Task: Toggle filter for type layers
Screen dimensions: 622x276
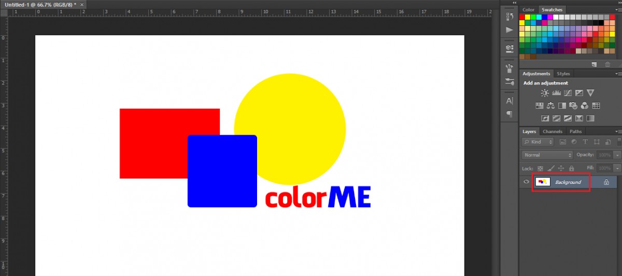Action: [585, 142]
